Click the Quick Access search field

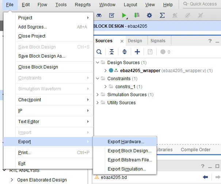202,4
